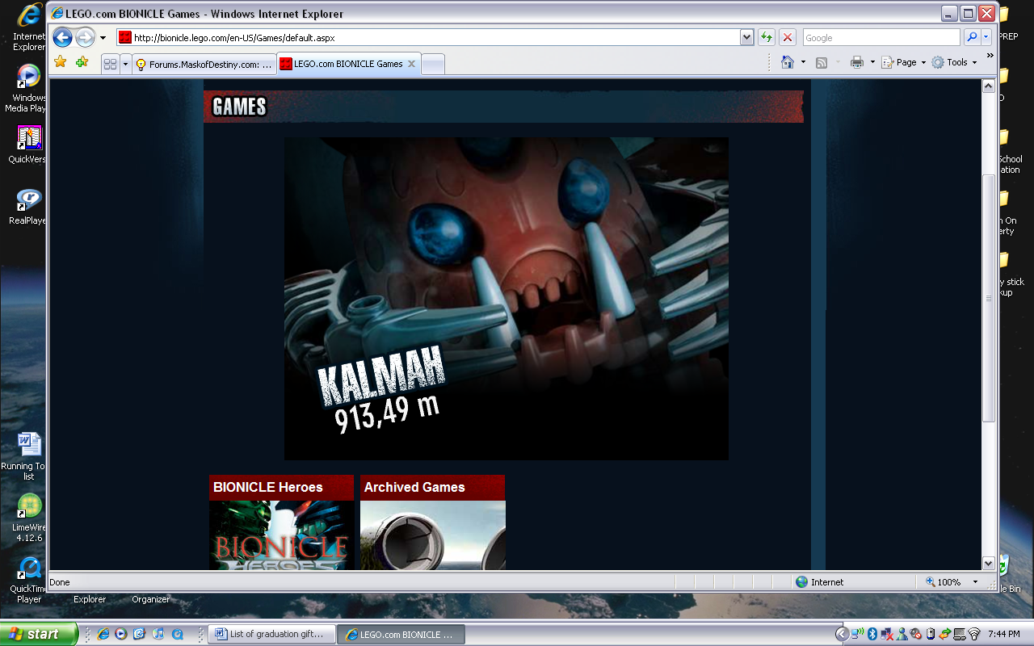Image resolution: width=1034 pixels, height=646 pixels.
Task: Click the LEGO.com BIONICLE taskbar button
Action: point(401,635)
